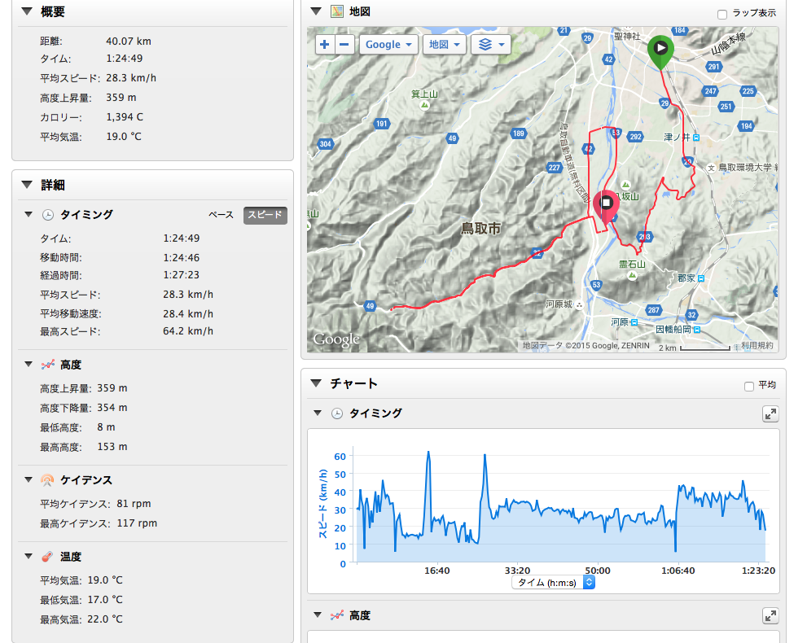The height and width of the screenshot is (643, 807).
Task: Open the Google map provider dropdown
Action: [x=389, y=45]
